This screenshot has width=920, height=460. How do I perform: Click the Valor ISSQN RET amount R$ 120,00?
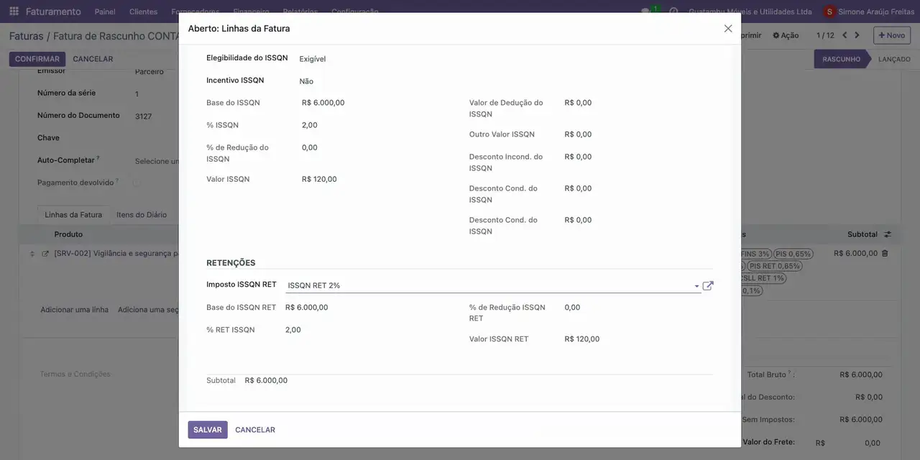pyautogui.click(x=582, y=339)
